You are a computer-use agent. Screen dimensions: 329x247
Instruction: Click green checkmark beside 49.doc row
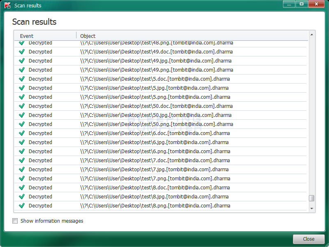tap(22, 52)
